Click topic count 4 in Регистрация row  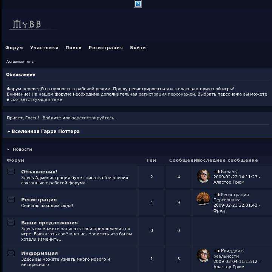coord(151,202)
